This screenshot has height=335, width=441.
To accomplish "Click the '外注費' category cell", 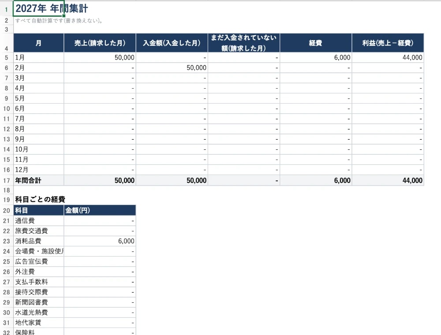I will click(38, 272).
